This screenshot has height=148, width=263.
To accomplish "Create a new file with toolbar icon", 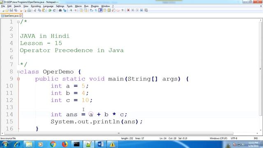I will tap(3, 10).
